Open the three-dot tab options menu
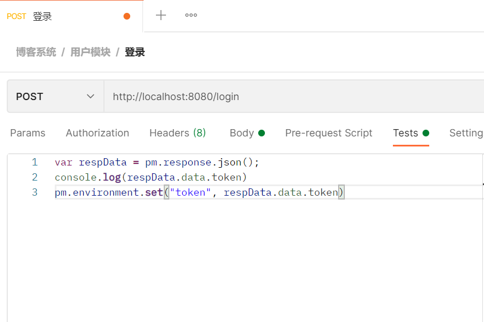The width and height of the screenshot is (484, 322). 191,15
